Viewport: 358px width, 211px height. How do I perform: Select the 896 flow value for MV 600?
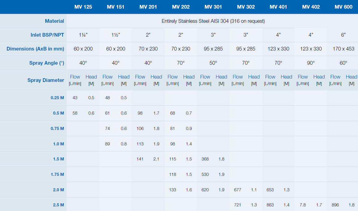click(x=335, y=205)
